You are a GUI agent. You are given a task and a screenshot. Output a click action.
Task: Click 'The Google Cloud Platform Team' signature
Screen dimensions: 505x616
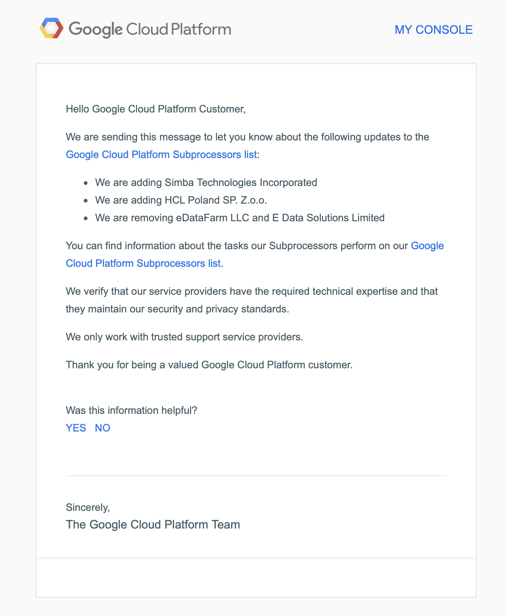point(153,524)
